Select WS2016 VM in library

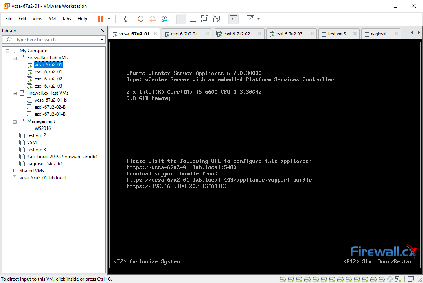coord(42,128)
